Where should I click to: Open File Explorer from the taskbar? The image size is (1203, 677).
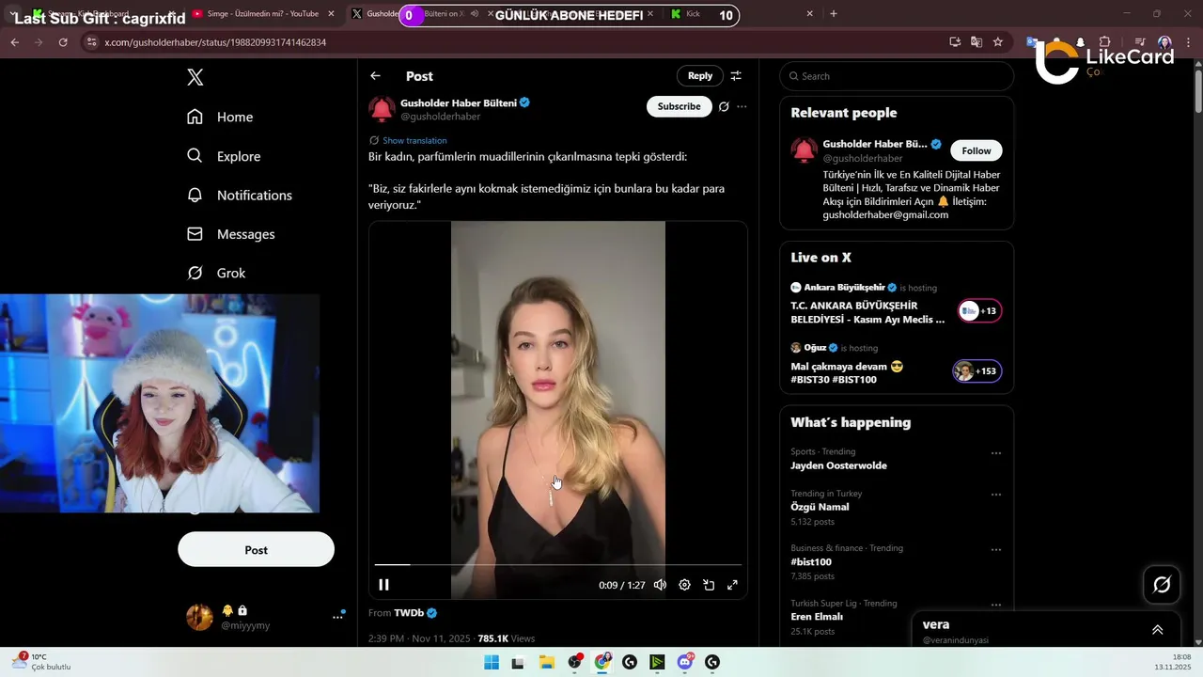[546, 662]
